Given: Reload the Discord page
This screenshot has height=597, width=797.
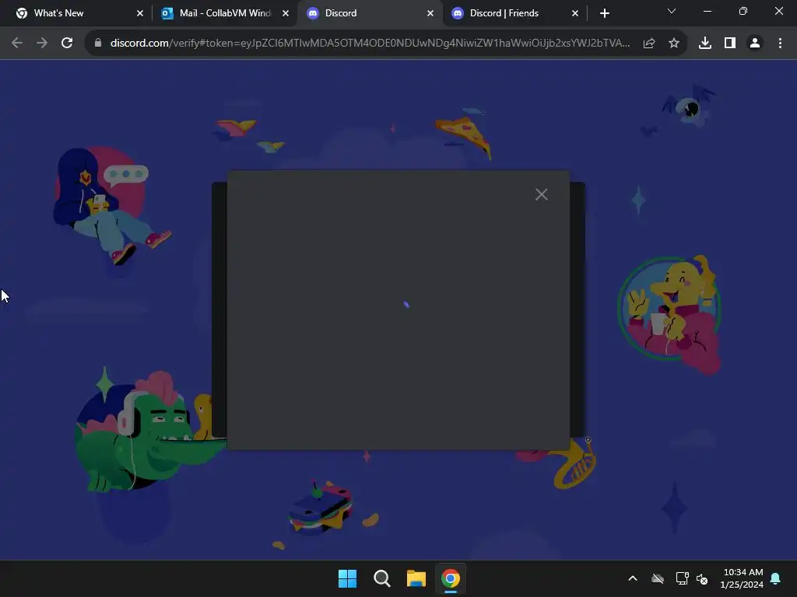Looking at the screenshot, I should (x=67, y=44).
